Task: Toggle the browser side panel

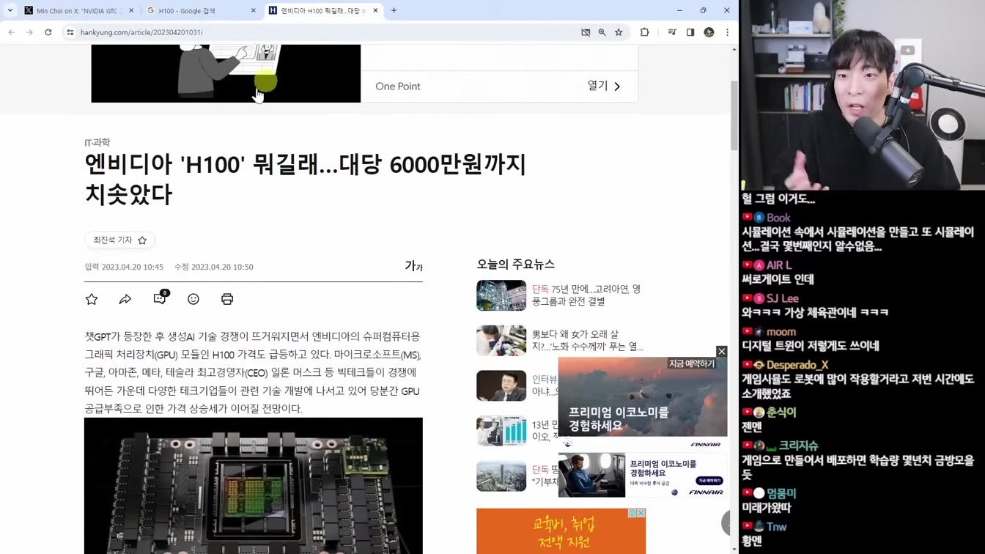Action: coord(690,32)
